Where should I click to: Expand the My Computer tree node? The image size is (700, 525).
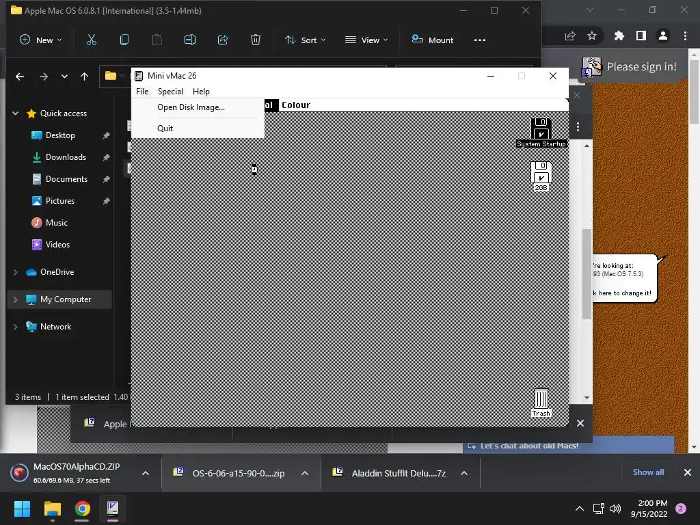[x=15, y=299]
